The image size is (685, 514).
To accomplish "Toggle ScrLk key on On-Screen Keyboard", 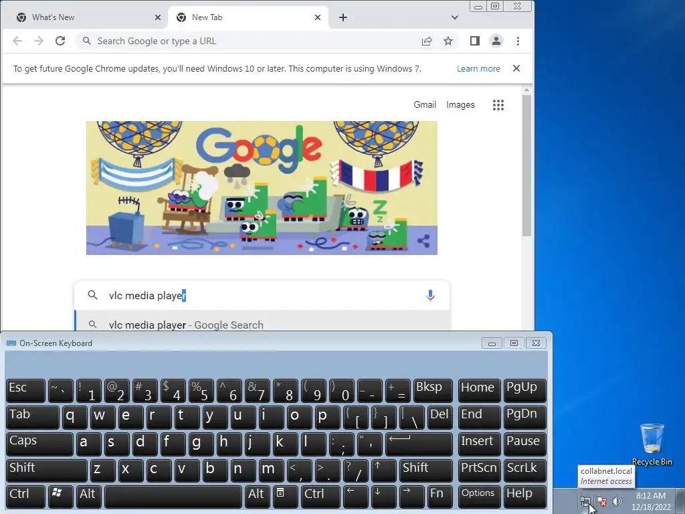I will (524, 470).
